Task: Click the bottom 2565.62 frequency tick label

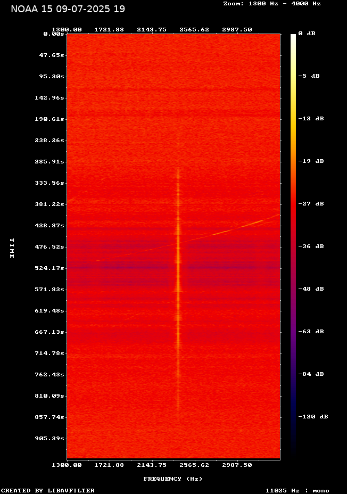Action: (x=194, y=465)
